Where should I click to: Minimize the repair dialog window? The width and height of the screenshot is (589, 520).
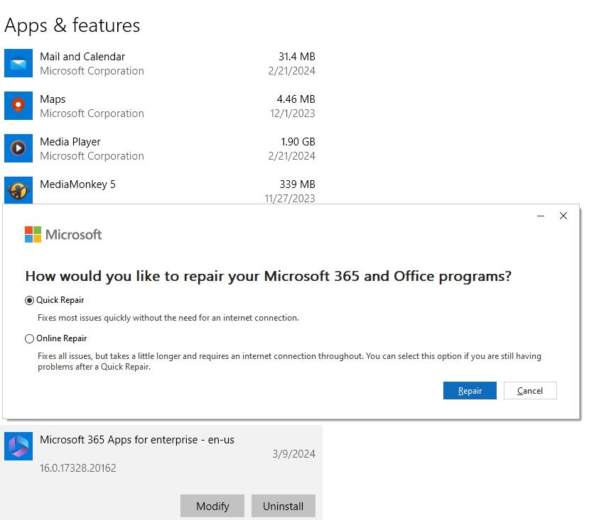point(541,216)
